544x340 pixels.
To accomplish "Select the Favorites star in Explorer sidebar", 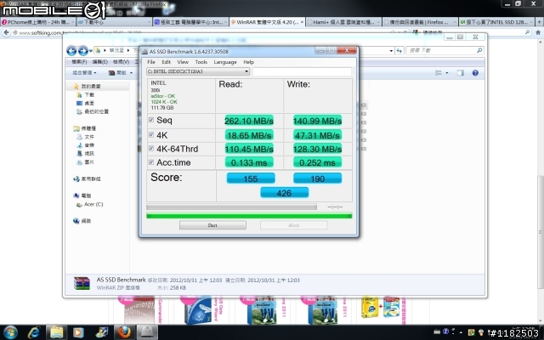I will click(76, 86).
